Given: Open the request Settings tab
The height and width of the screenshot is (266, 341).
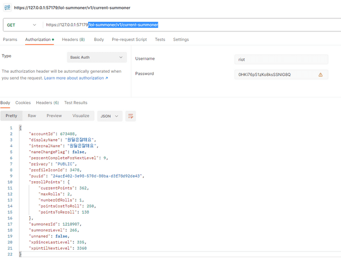Looking at the screenshot, I should (x=181, y=39).
